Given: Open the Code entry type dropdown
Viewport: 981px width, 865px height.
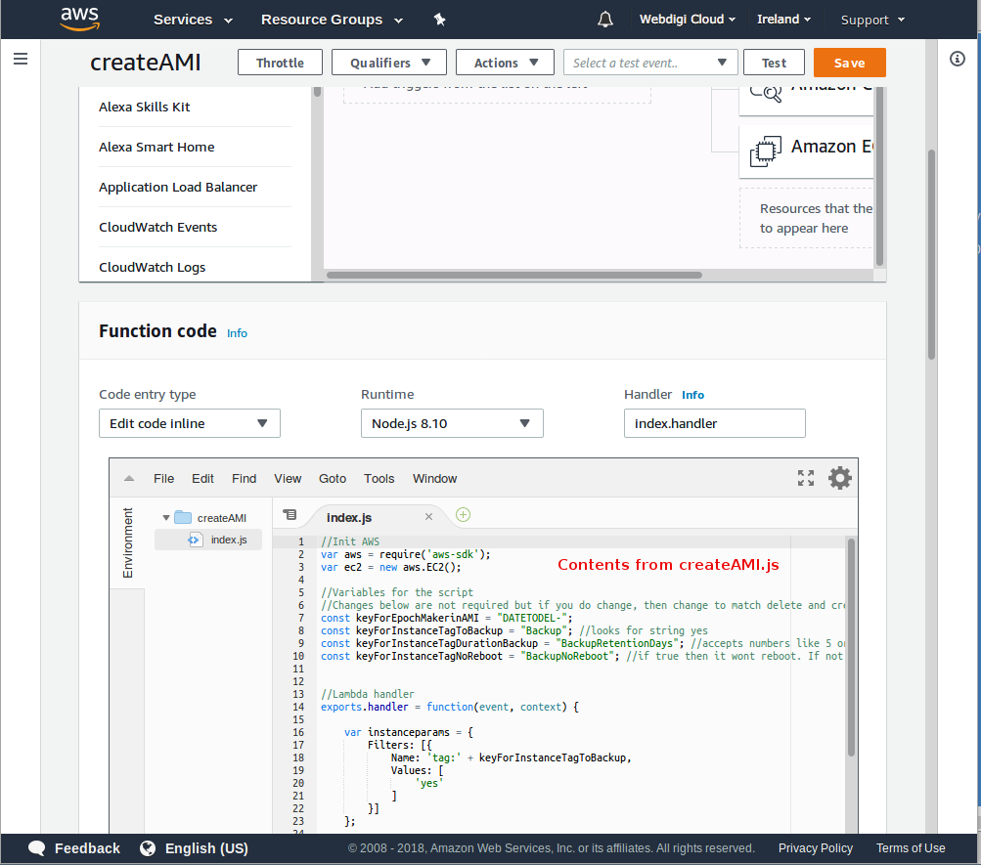Looking at the screenshot, I should (190, 424).
